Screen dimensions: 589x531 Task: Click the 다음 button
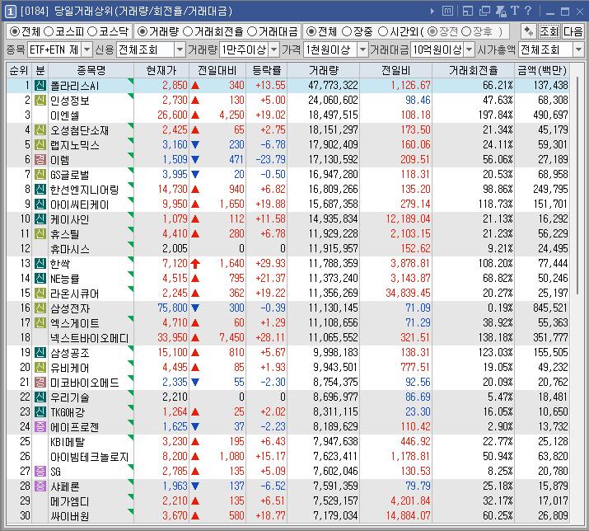click(x=573, y=31)
